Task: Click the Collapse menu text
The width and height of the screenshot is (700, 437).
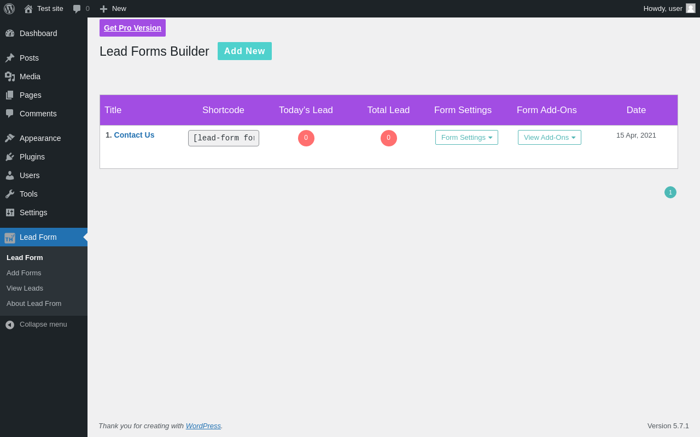Action: tap(43, 324)
